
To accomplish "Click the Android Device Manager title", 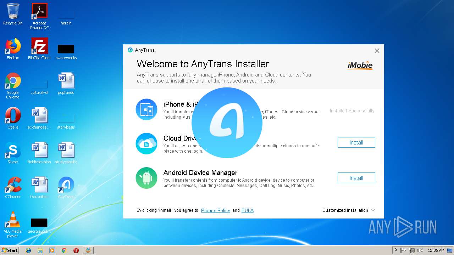I will point(200,172).
